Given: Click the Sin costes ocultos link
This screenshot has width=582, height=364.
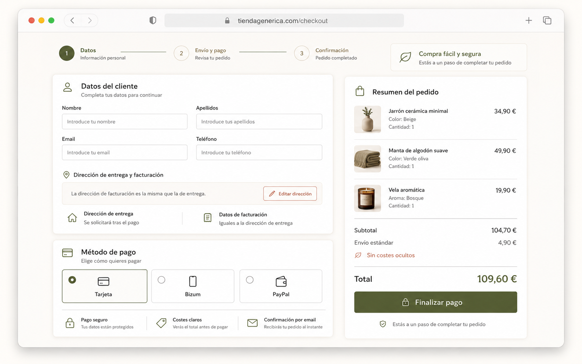Looking at the screenshot, I should point(390,255).
